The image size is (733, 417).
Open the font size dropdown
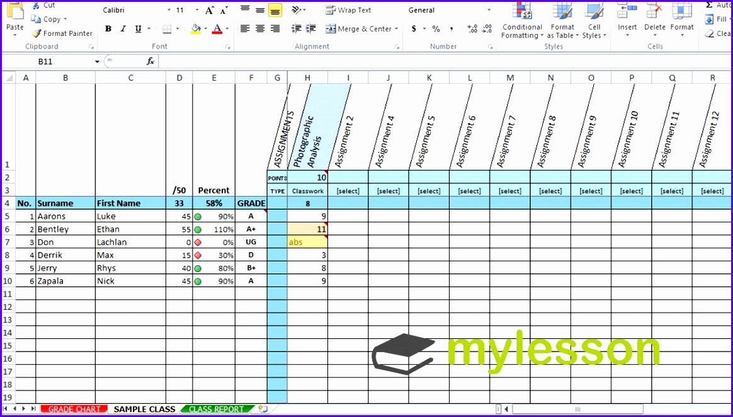tap(197, 10)
